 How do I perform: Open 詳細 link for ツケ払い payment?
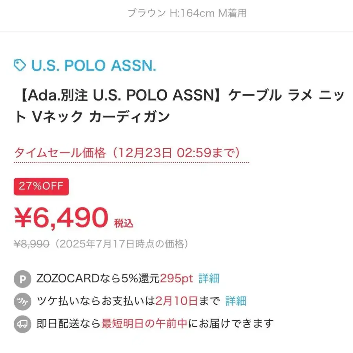236,301
